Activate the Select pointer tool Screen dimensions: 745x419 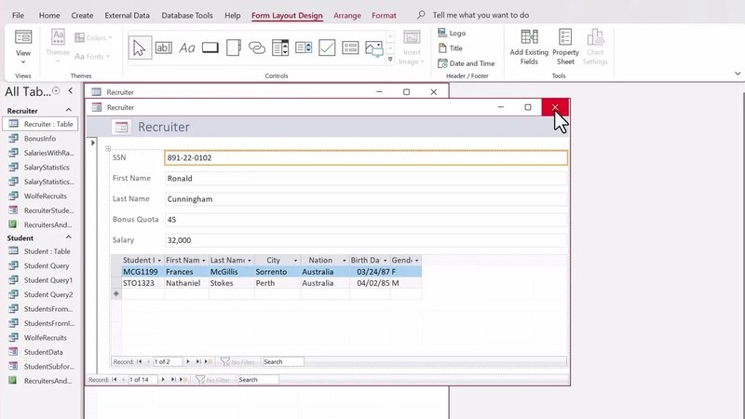pos(140,47)
